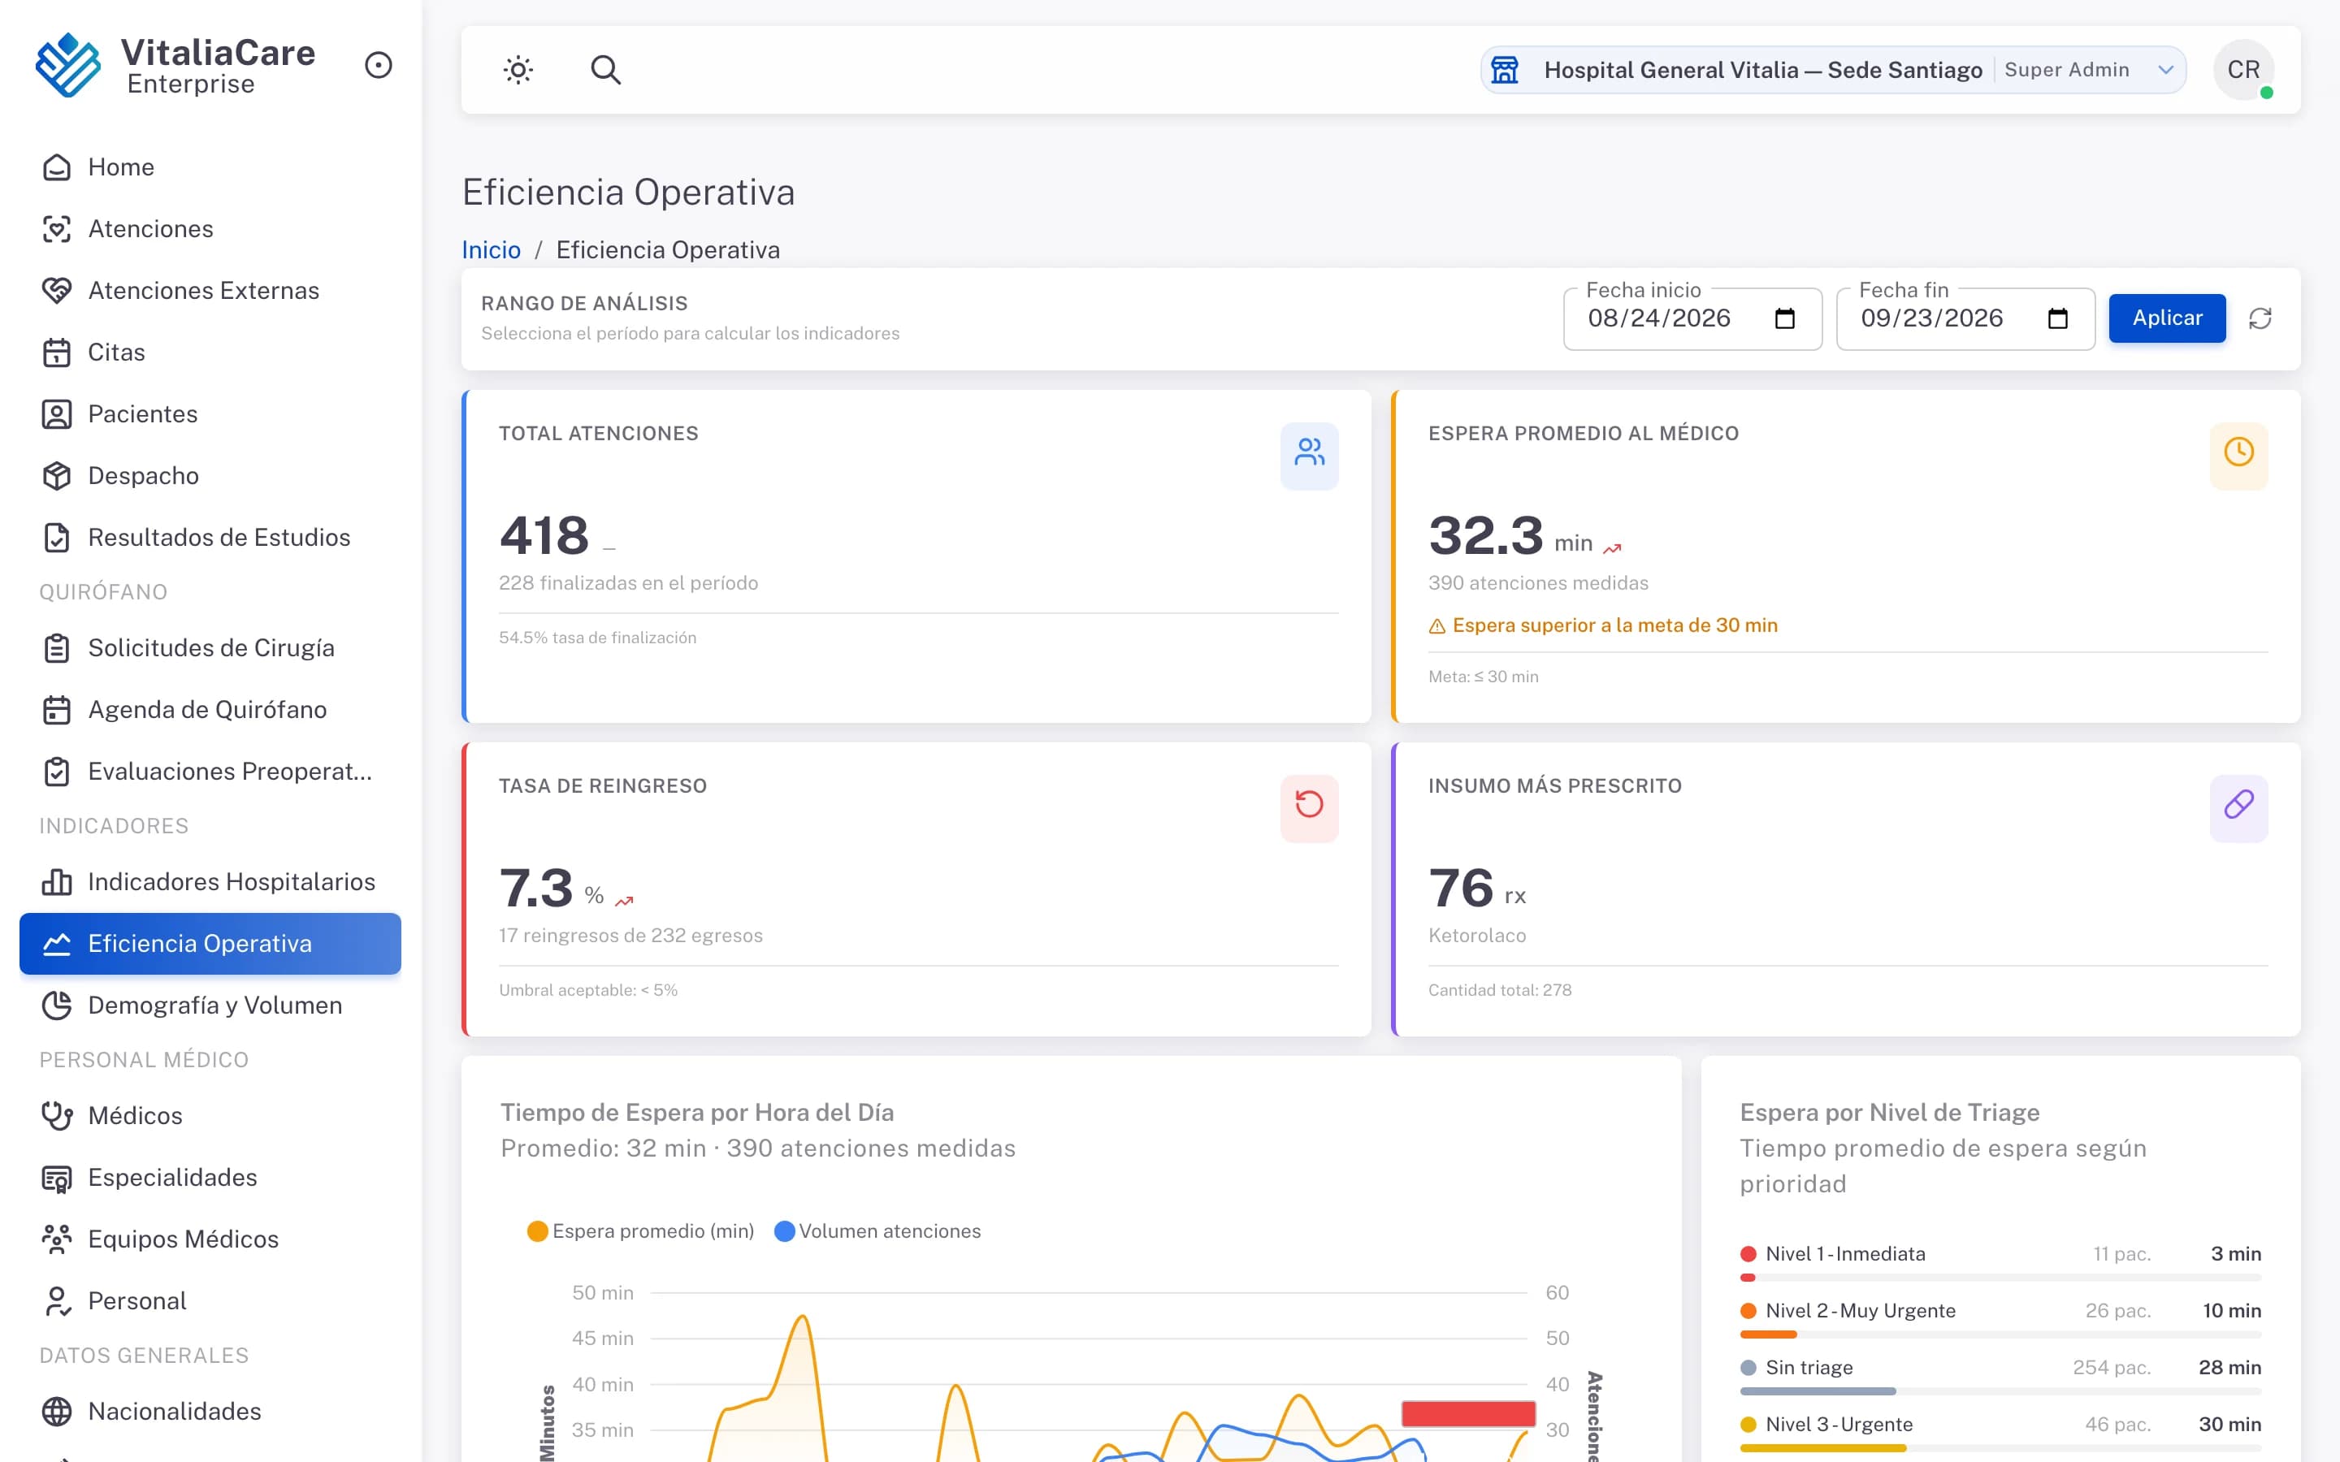
Task: Follow the Inicio breadcrumb link
Action: pos(492,250)
